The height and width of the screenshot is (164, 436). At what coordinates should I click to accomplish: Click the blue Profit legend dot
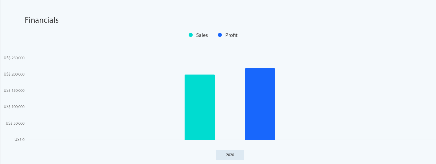[x=220, y=35]
